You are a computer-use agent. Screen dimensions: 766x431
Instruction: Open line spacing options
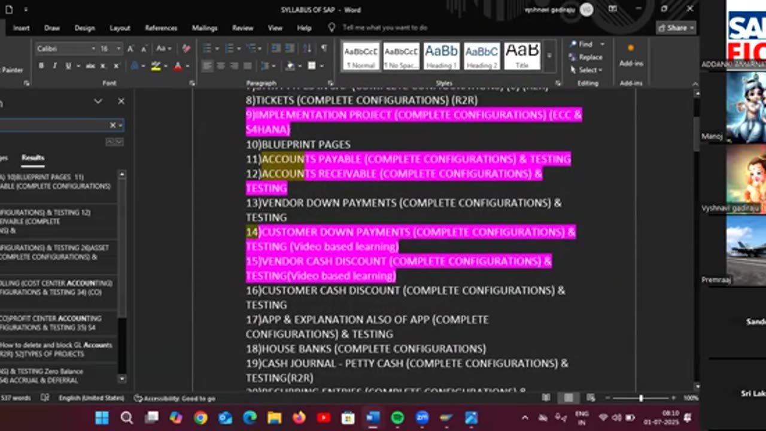pyautogui.click(x=266, y=66)
